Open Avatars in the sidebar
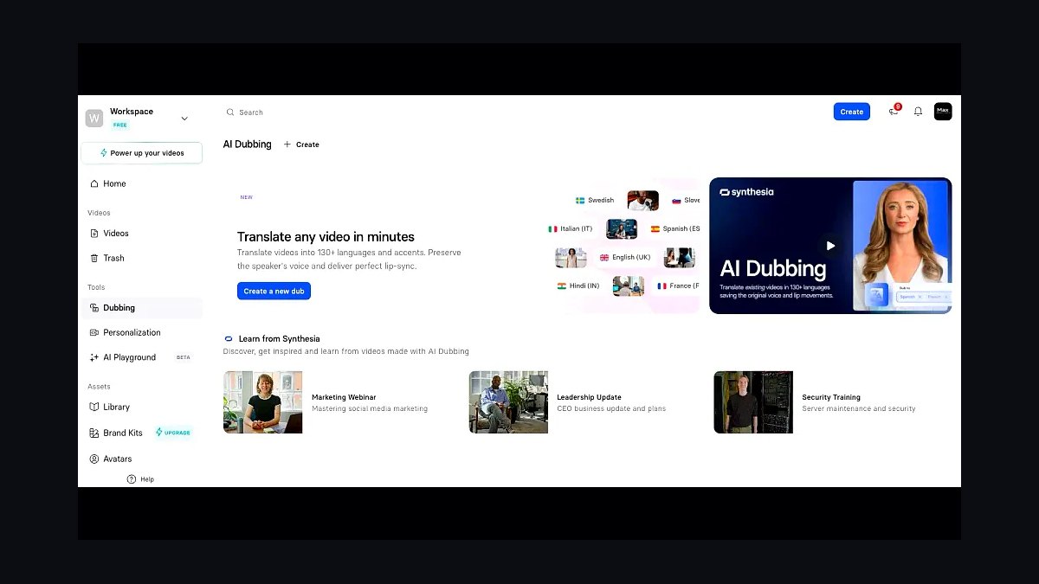The height and width of the screenshot is (584, 1039). click(x=142, y=459)
